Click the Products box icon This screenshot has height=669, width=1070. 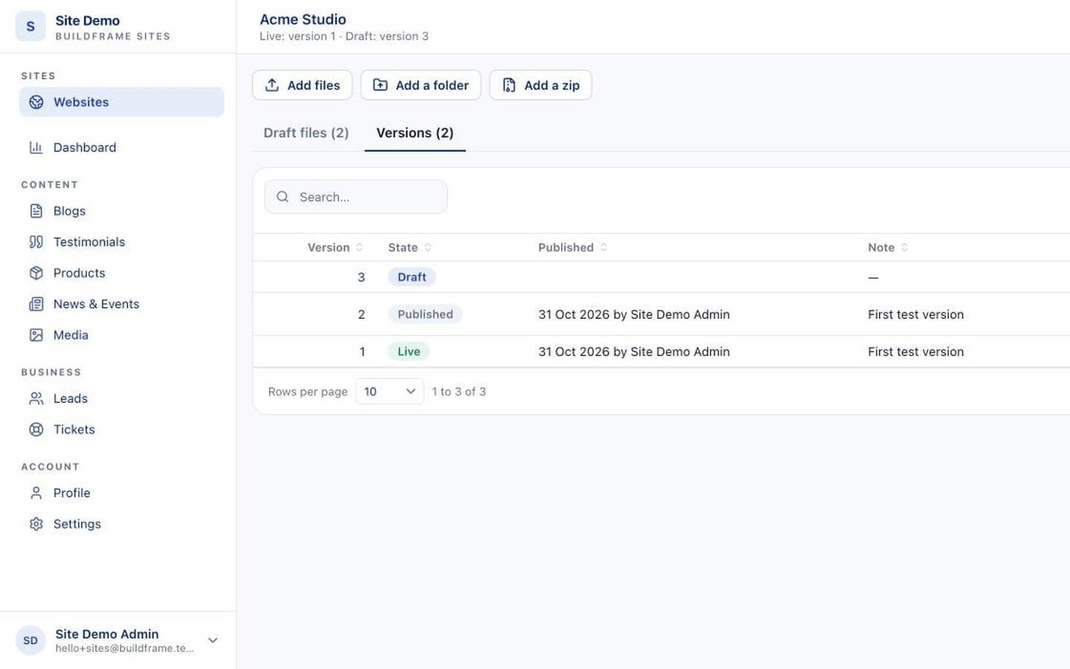[x=36, y=273]
